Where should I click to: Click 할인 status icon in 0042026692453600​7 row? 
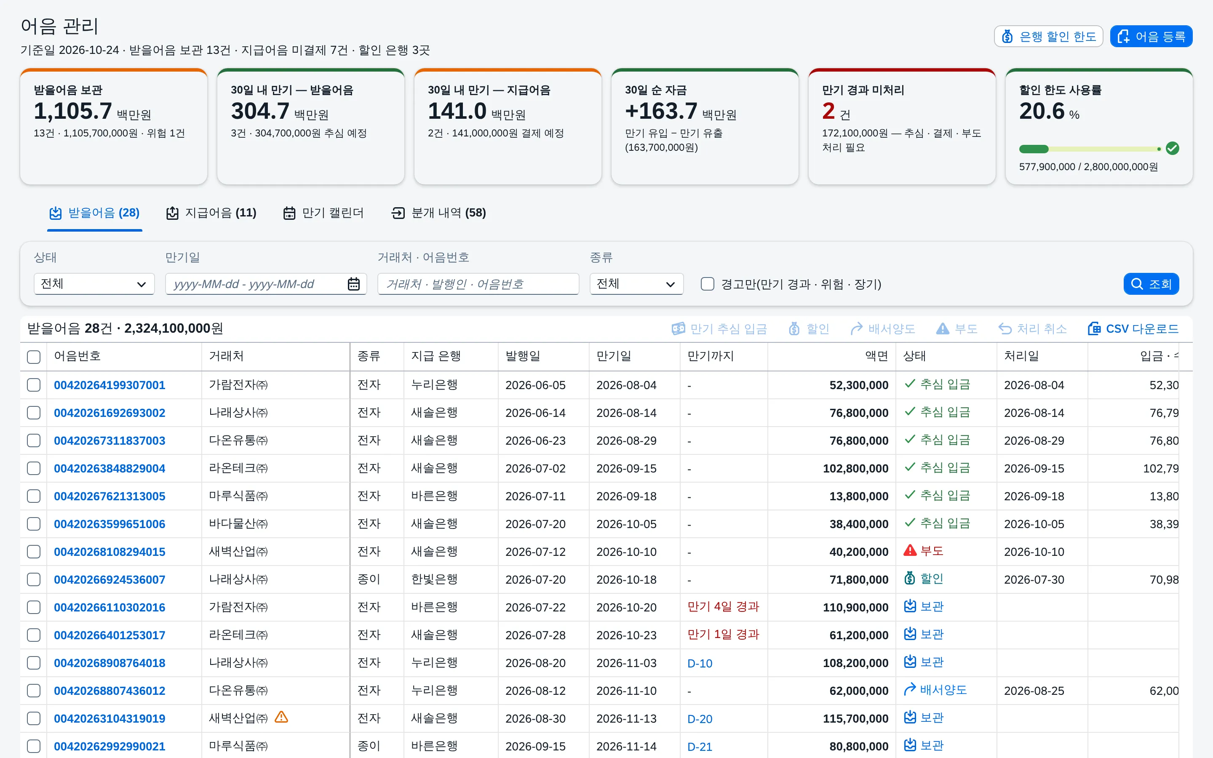click(x=910, y=579)
